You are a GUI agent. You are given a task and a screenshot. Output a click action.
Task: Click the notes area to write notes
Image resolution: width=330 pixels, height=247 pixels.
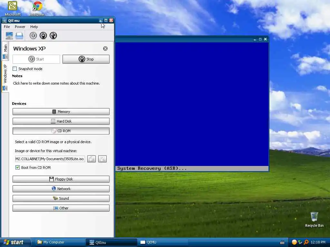coord(56,83)
